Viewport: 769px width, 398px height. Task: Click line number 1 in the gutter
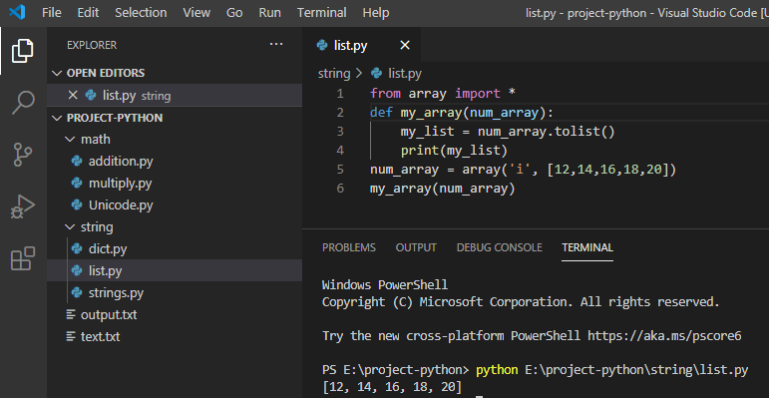click(340, 93)
